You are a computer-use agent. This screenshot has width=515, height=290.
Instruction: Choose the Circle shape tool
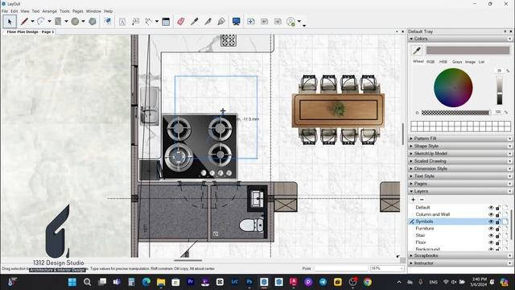75,22
